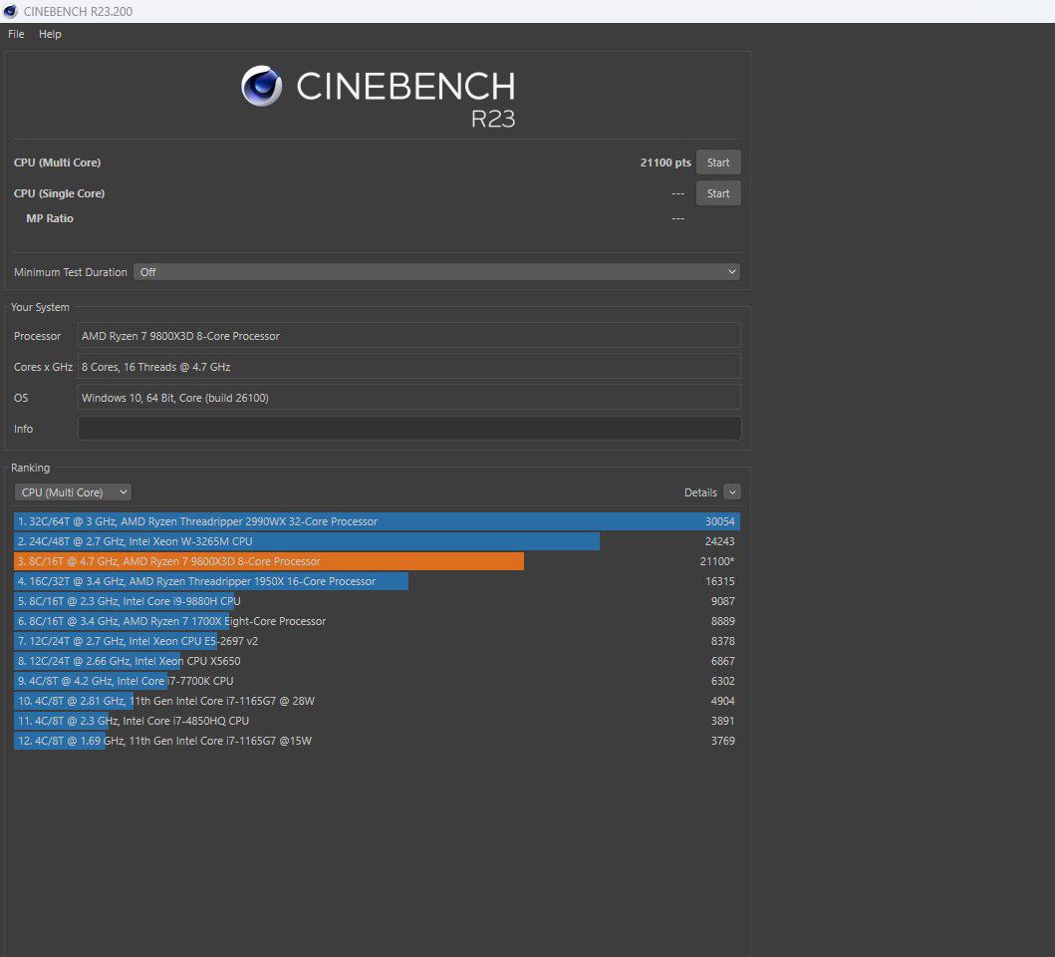1055x957 pixels.
Task: Toggle the ranking Details expander arrow
Action: pyautogui.click(x=732, y=492)
